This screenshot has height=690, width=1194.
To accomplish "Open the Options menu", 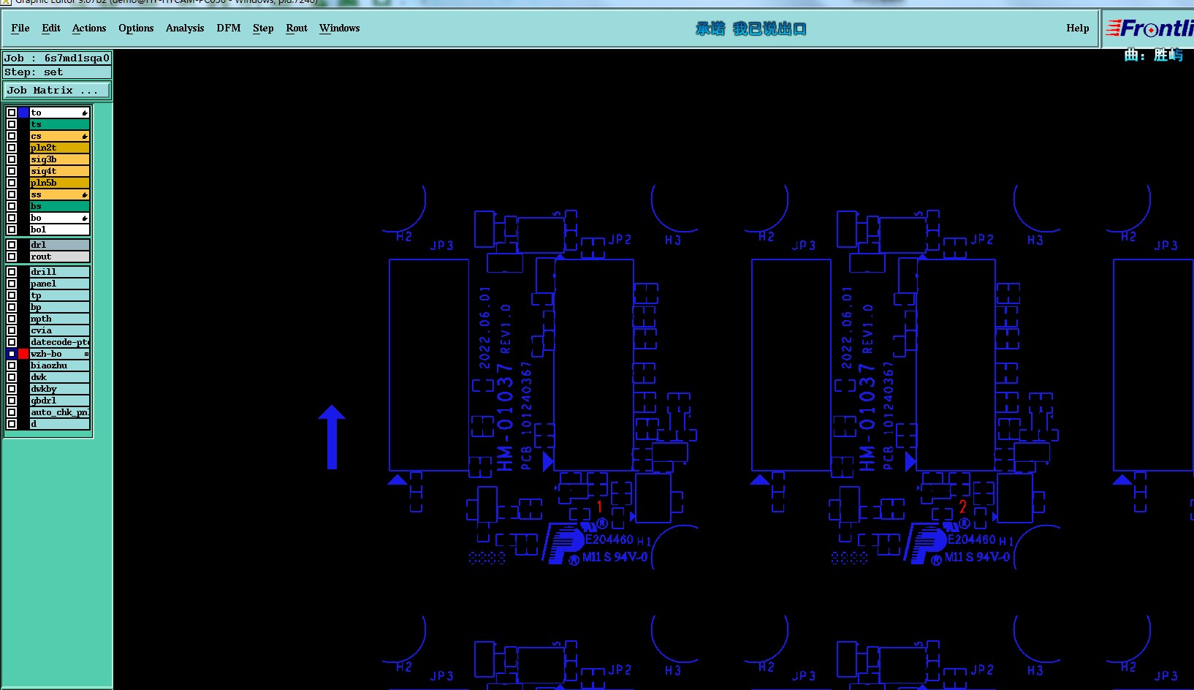I will click(136, 28).
